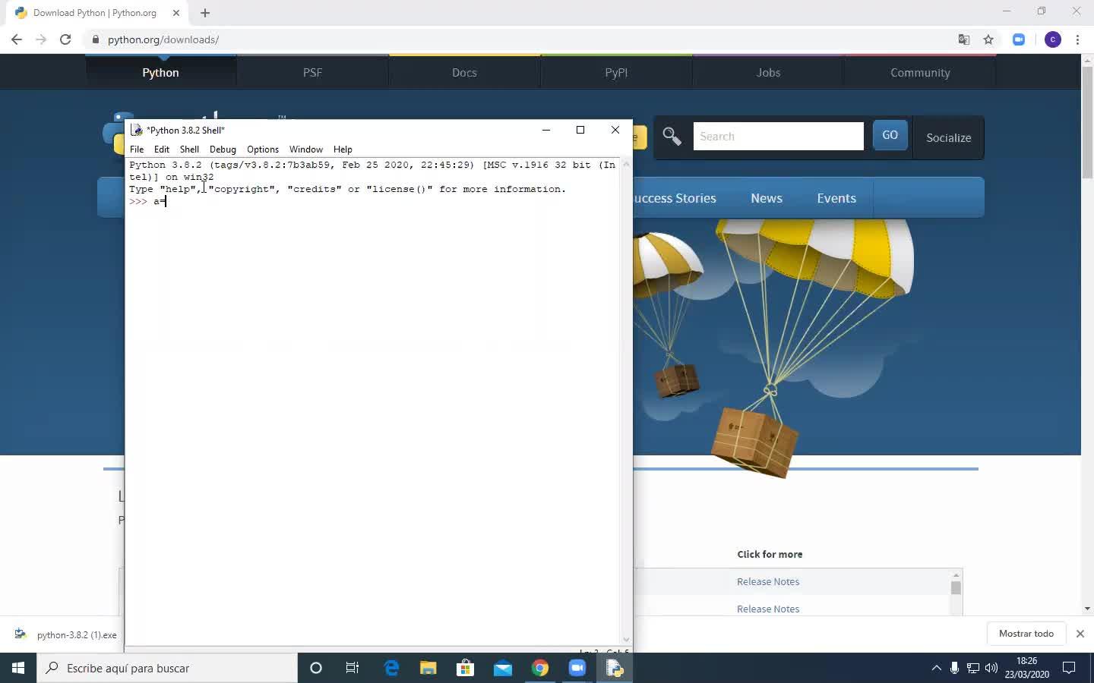This screenshot has width=1094, height=683.
Task: Bookmark this page with the star icon
Action: pos(988,39)
